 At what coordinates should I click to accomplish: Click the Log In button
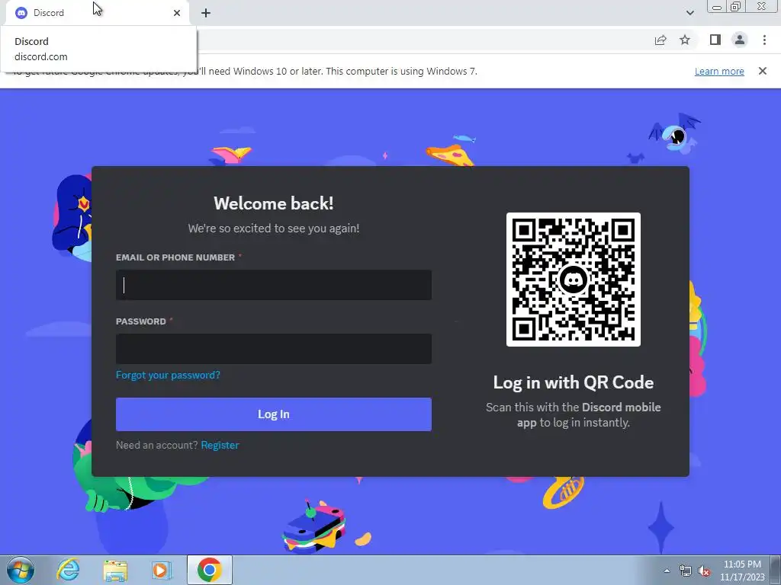274,414
